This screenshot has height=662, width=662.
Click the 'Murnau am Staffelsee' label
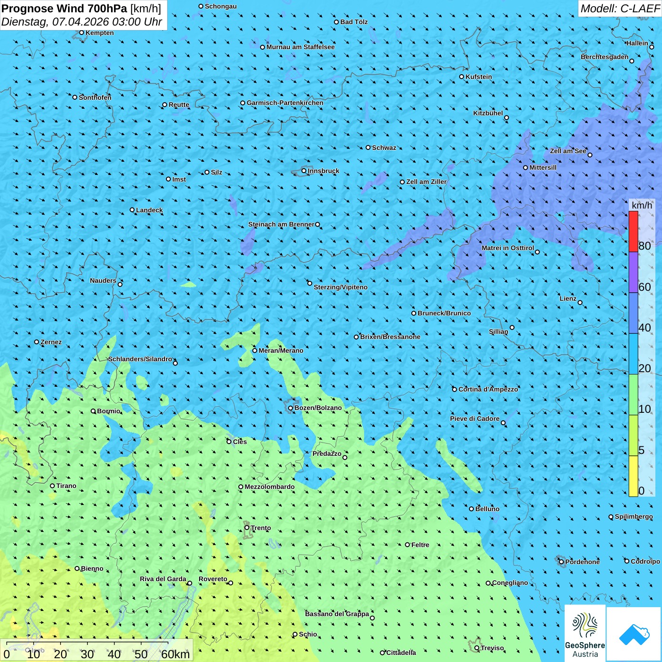[301, 47]
